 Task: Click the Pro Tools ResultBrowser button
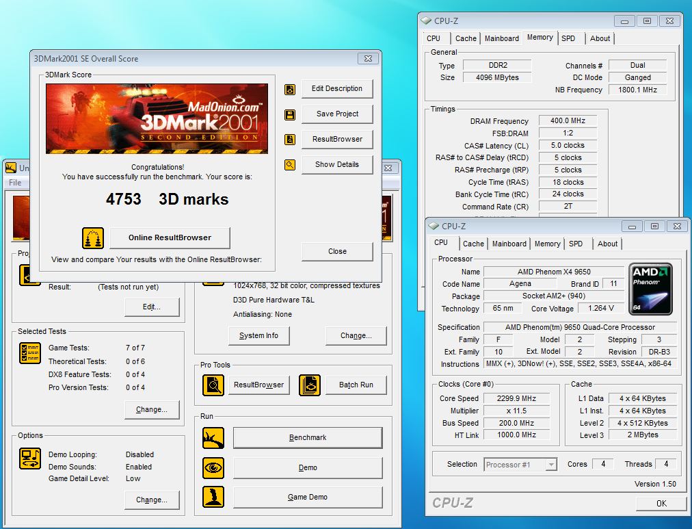tap(259, 385)
